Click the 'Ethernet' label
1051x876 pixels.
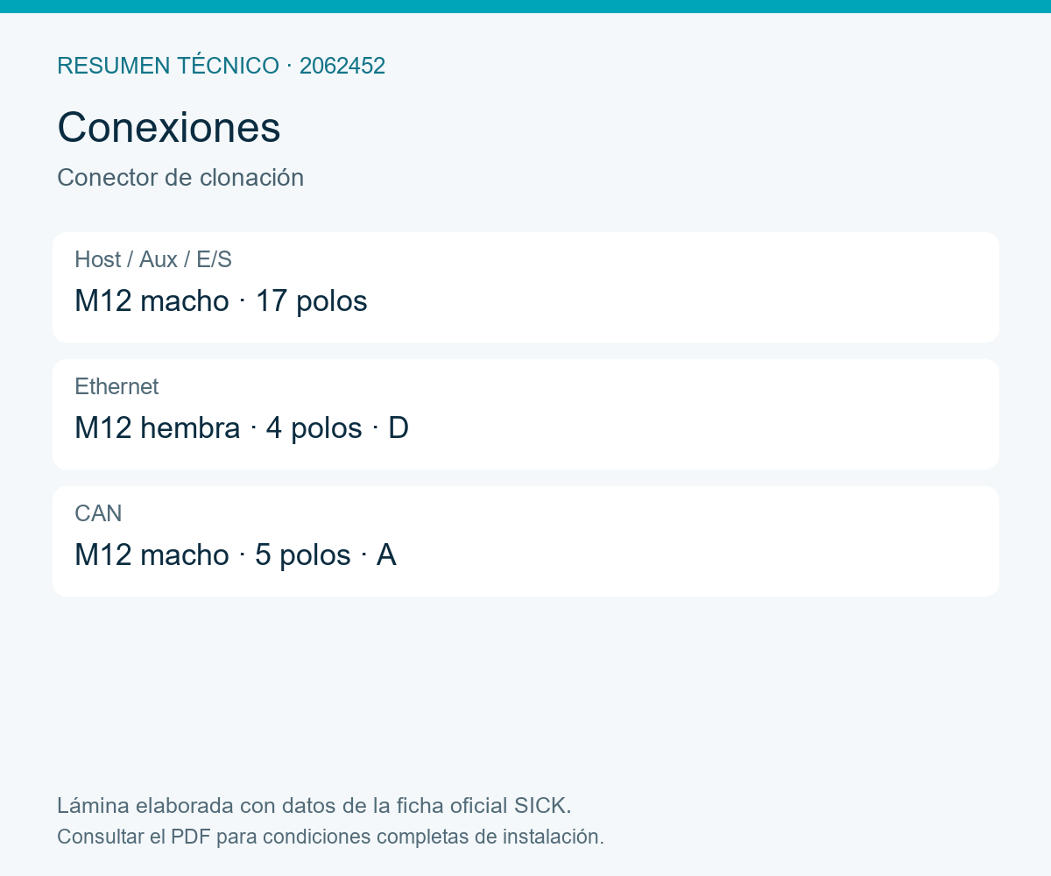click(x=116, y=386)
